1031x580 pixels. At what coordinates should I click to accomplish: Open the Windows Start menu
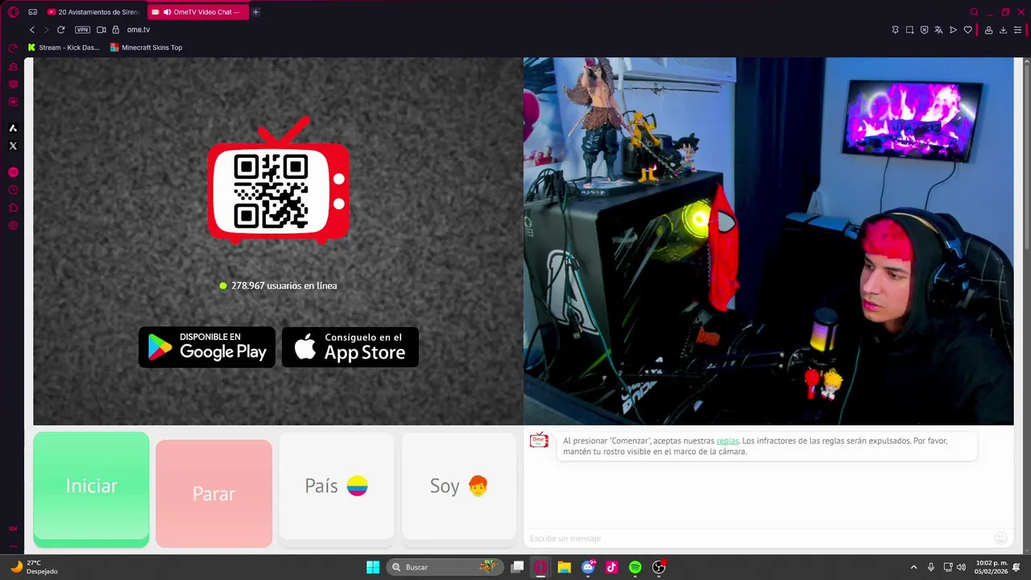coord(373,567)
